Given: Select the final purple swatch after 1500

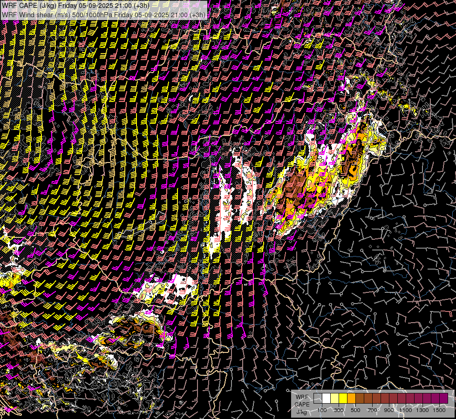Looking at the screenshot, I should [444, 399].
